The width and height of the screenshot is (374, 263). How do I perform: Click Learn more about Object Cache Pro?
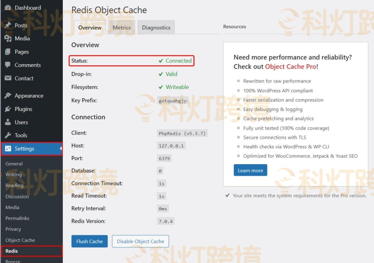tap(250, 170)
